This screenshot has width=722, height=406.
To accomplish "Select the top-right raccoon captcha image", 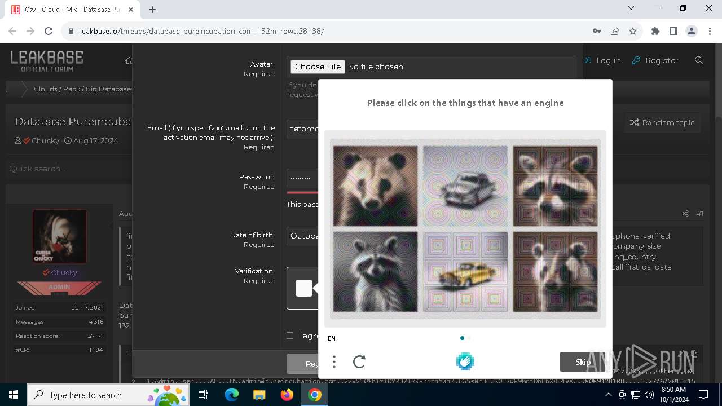I will [556, 186].
